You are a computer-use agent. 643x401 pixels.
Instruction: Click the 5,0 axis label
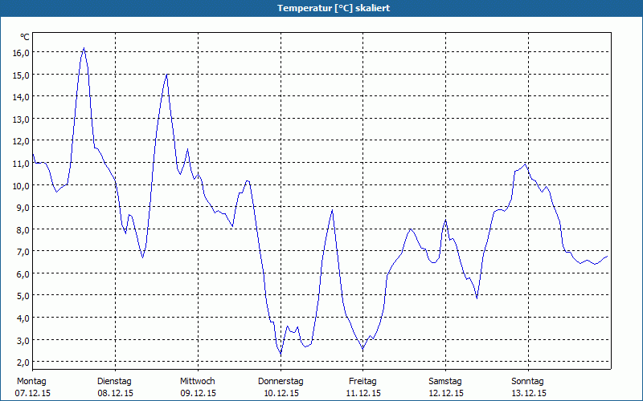point(23,296)
